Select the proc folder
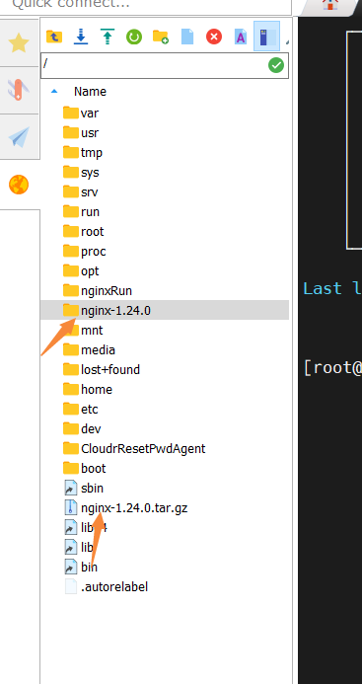362x684 pixels. [85, 252]
